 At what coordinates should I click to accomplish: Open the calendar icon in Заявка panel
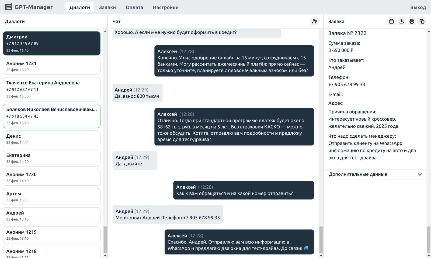(391, 21)
